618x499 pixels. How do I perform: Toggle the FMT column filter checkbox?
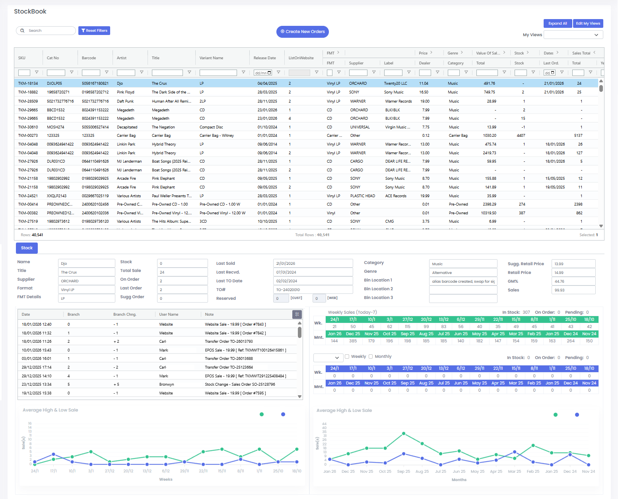click(x=330, y=73)
